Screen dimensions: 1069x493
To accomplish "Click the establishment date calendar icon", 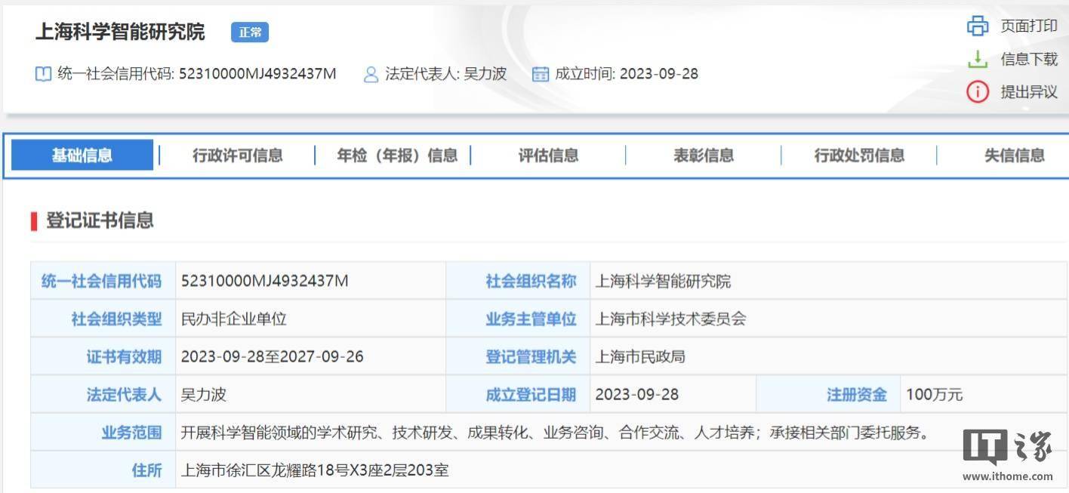I will click(540, 74).
